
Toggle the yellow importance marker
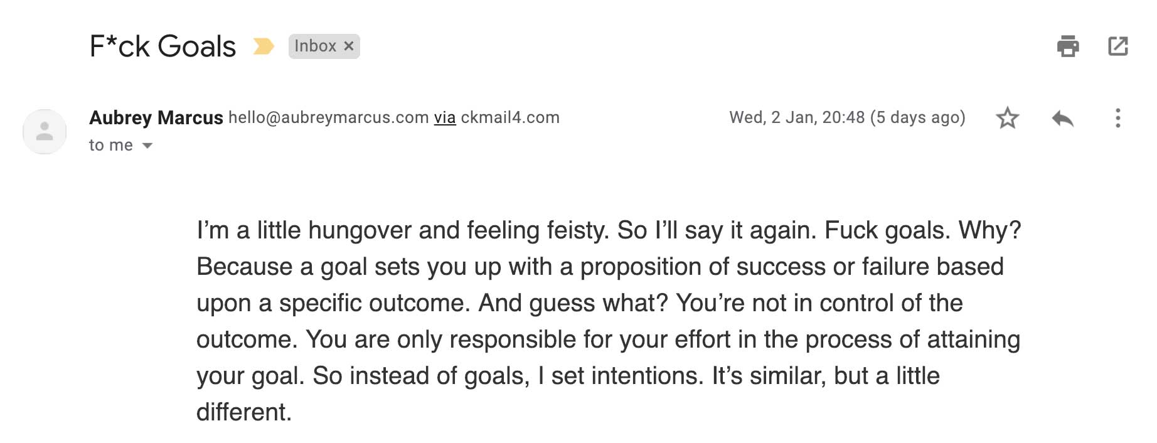tap(264, 46)
